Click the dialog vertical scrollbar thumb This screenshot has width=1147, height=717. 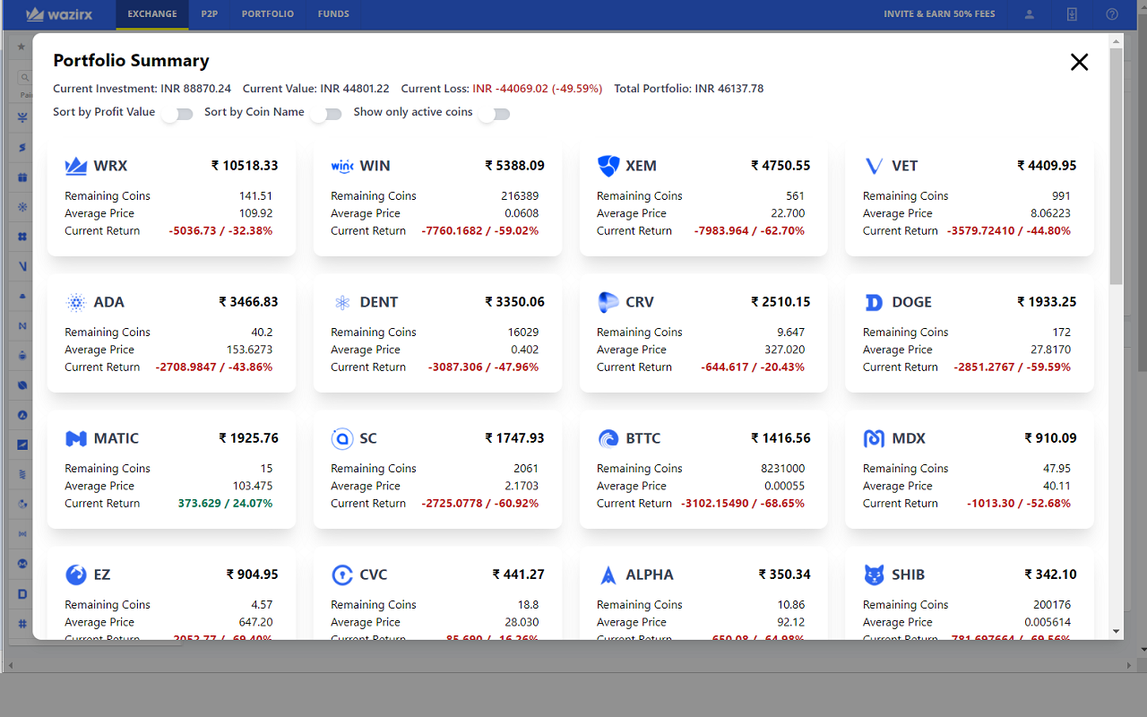pos(1117,167)
